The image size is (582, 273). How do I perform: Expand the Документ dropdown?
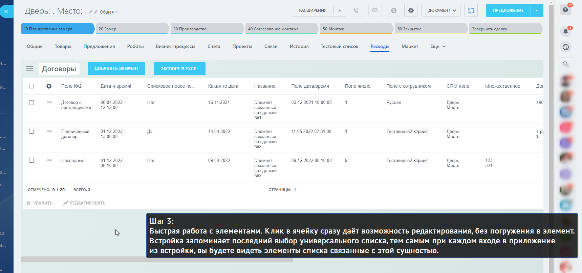click(x=441, y=10)
